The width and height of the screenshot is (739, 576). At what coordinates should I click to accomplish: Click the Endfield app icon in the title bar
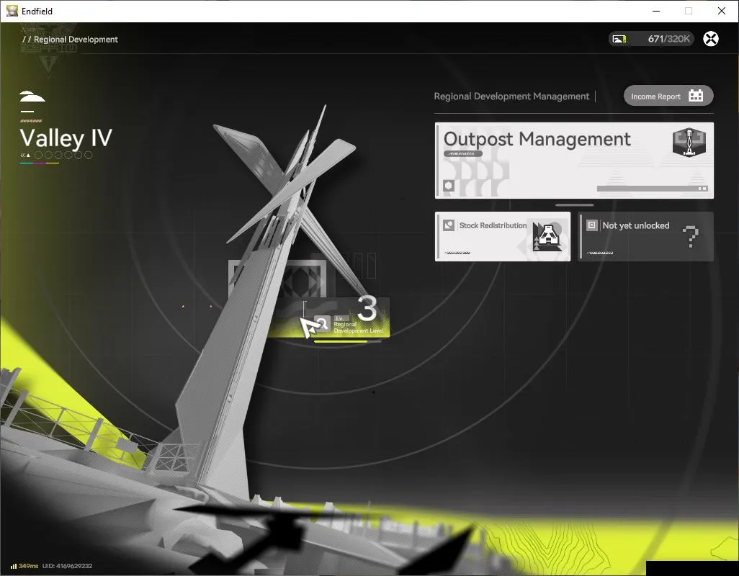point(12,11)
